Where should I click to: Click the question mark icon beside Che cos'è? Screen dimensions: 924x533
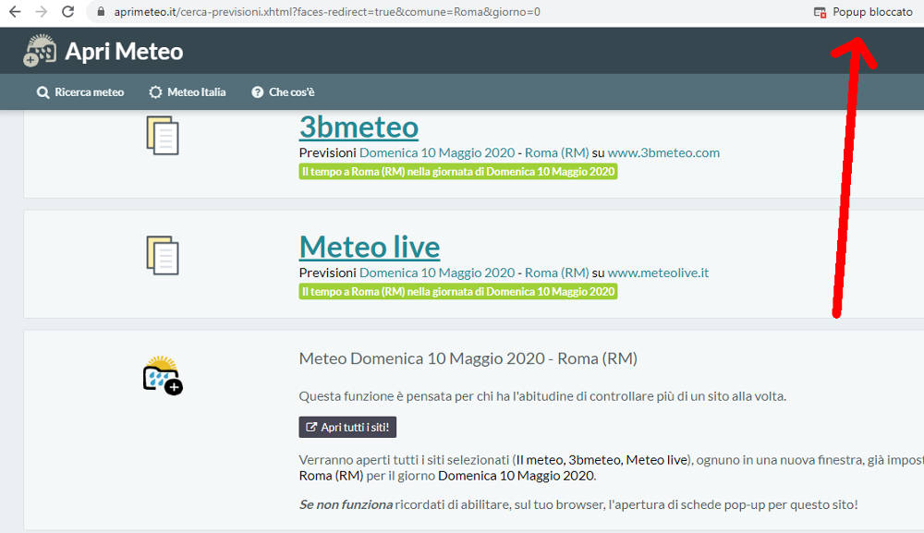[x=258, y=91]
